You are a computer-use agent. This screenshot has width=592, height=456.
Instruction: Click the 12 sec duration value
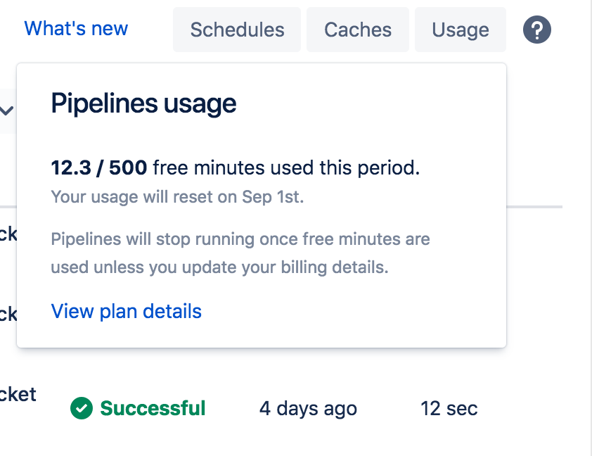tap(449, 408)
